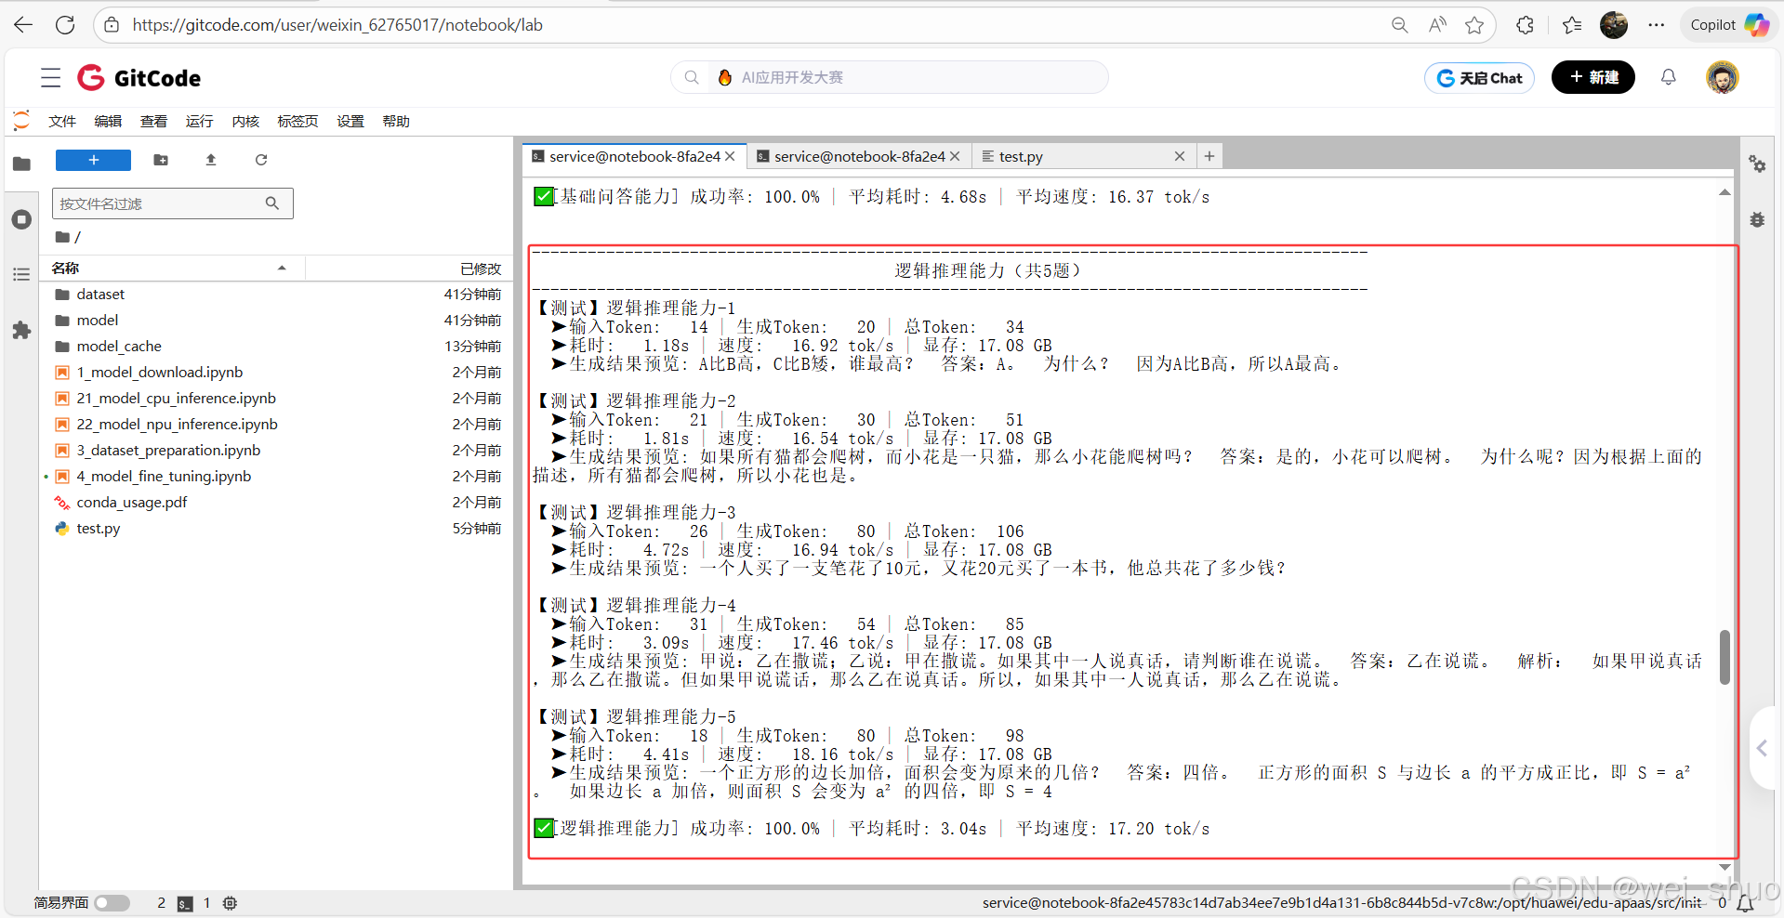Select 21_model_cpu_inference.ipynb notebook

(x=276, y=398)
